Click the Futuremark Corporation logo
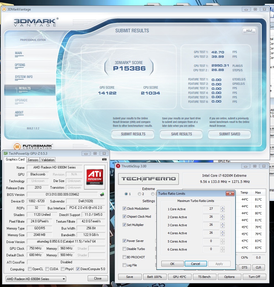 [x=33, y=146]
